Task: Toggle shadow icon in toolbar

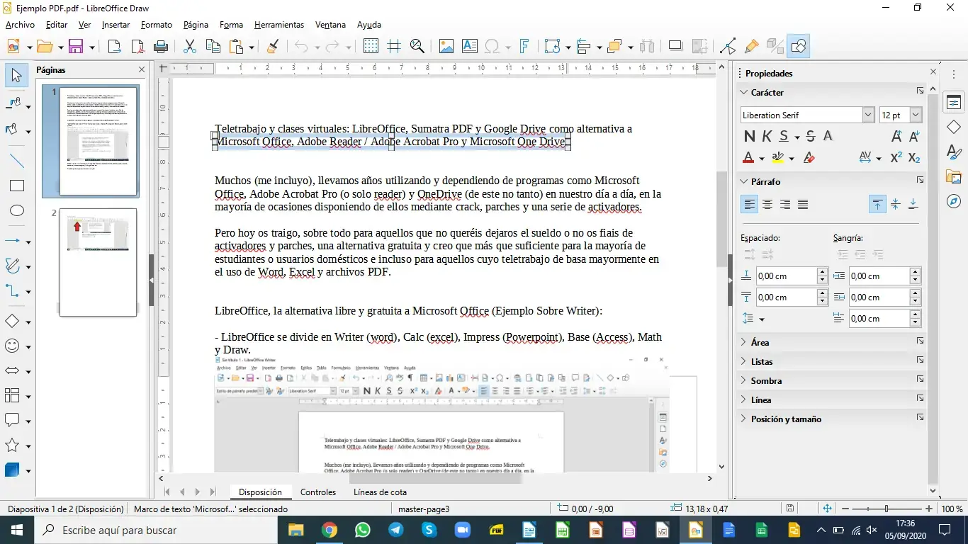Action: [x=676, y=47]
